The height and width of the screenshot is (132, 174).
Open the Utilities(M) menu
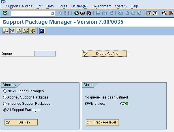coord(80,6)
